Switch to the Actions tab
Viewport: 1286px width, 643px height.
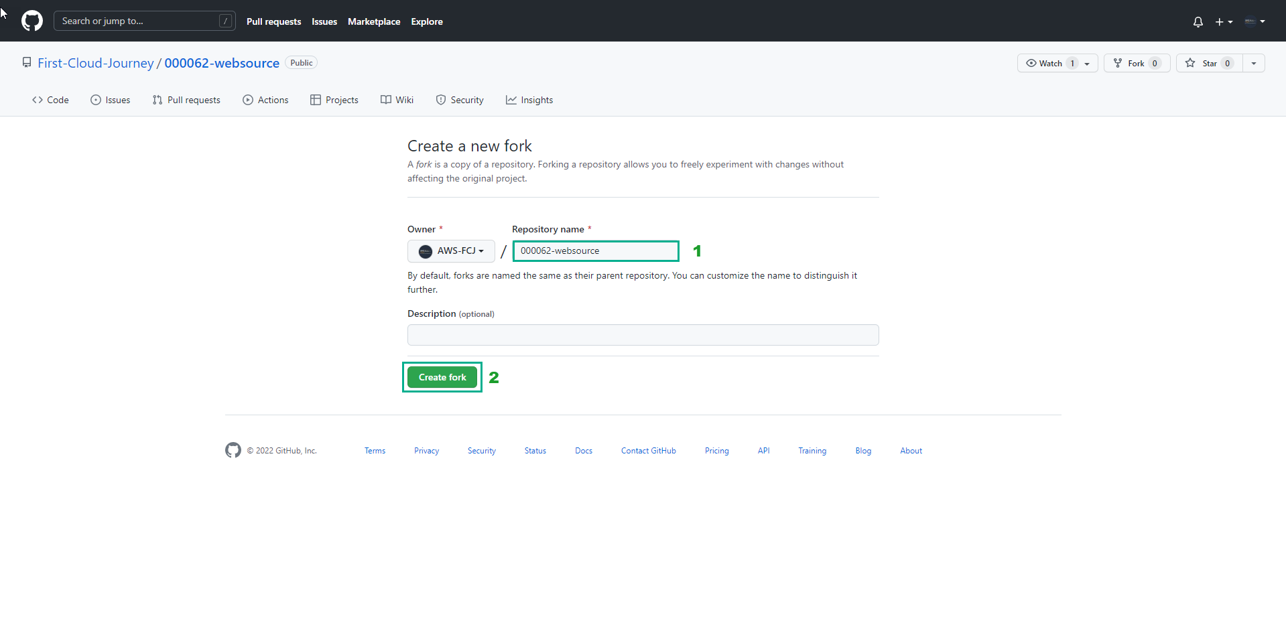point(265,100)
